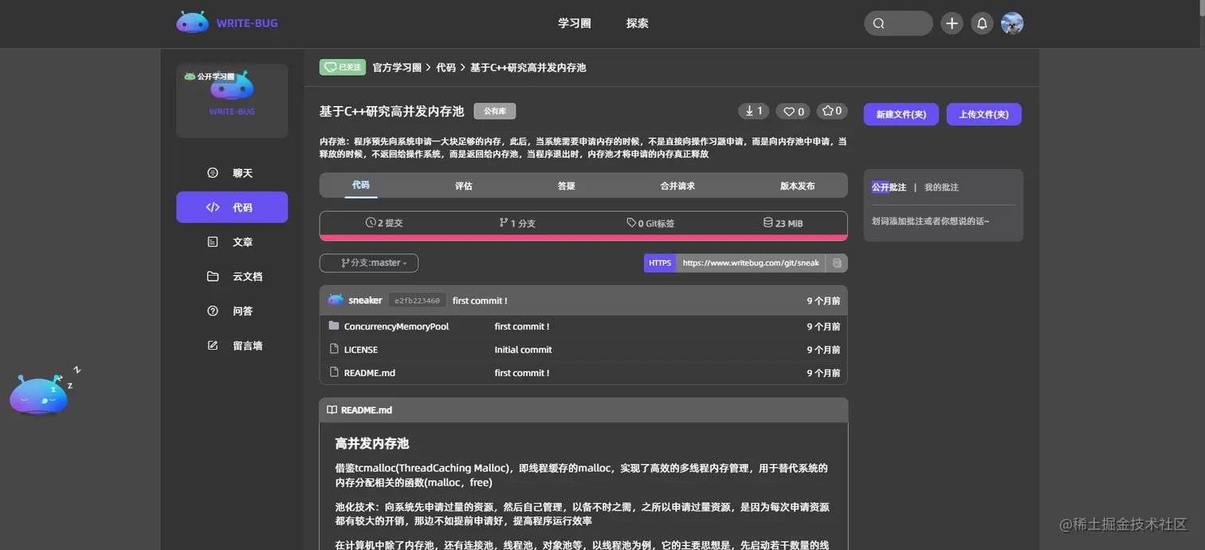The image size is (1205, 550).
Task: Click the 公开学习圈 circle banner
Action: (x=232, y=100)
